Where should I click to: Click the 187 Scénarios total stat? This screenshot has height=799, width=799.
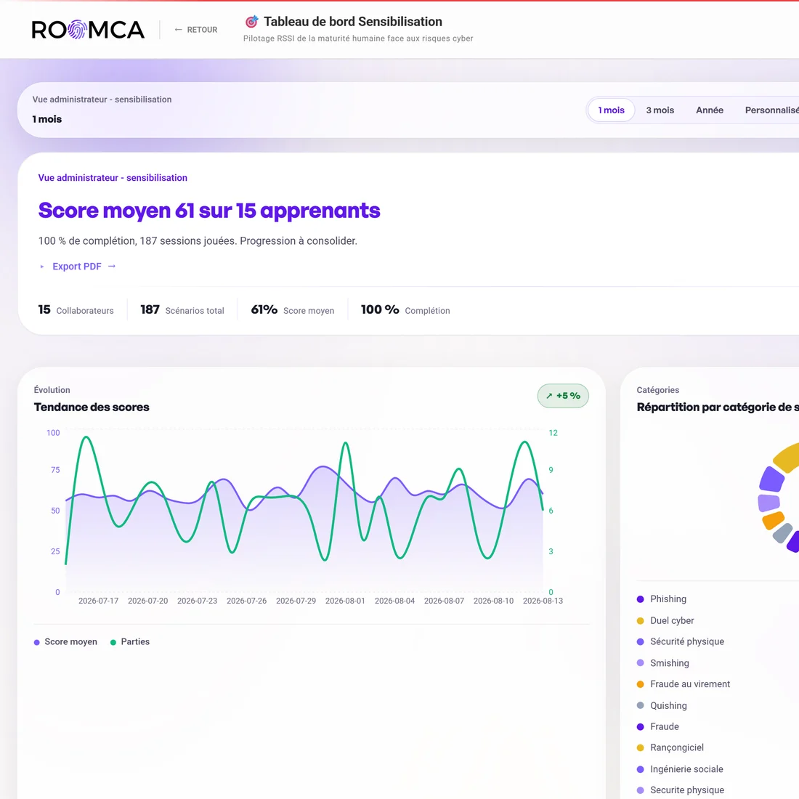(182, 310)
